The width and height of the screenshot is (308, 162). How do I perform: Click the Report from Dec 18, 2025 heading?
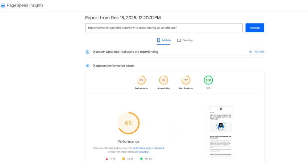pos(123,18)
